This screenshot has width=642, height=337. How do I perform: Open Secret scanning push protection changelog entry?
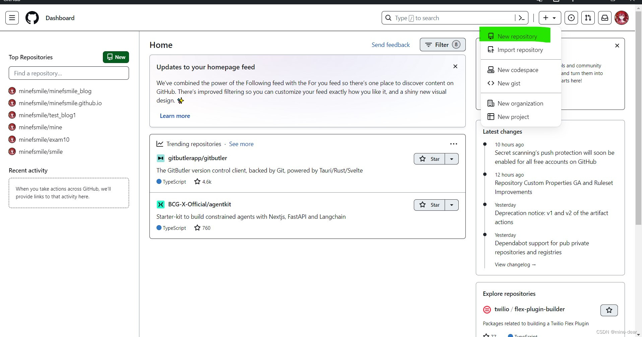[x=555, y=157]
